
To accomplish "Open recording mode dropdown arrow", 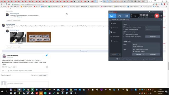I will [x=115, y=16].
